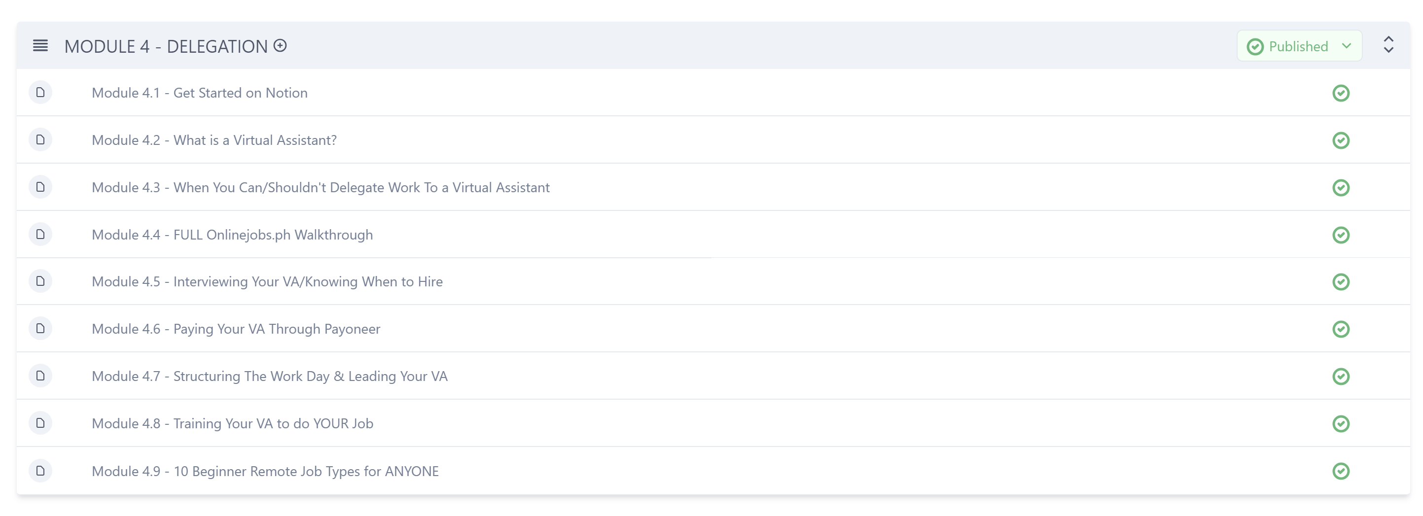Click the MODULE 4 - DELEGATION title
Image resolution: width=1423 pixels, height=516 pixels.
coord(166,46)
